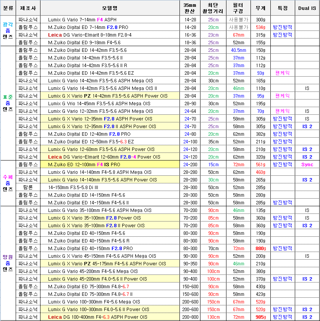
Task: Click Lumix G Vario 35-100mm F4-5.6 model
Action: [x=100, y=210]
